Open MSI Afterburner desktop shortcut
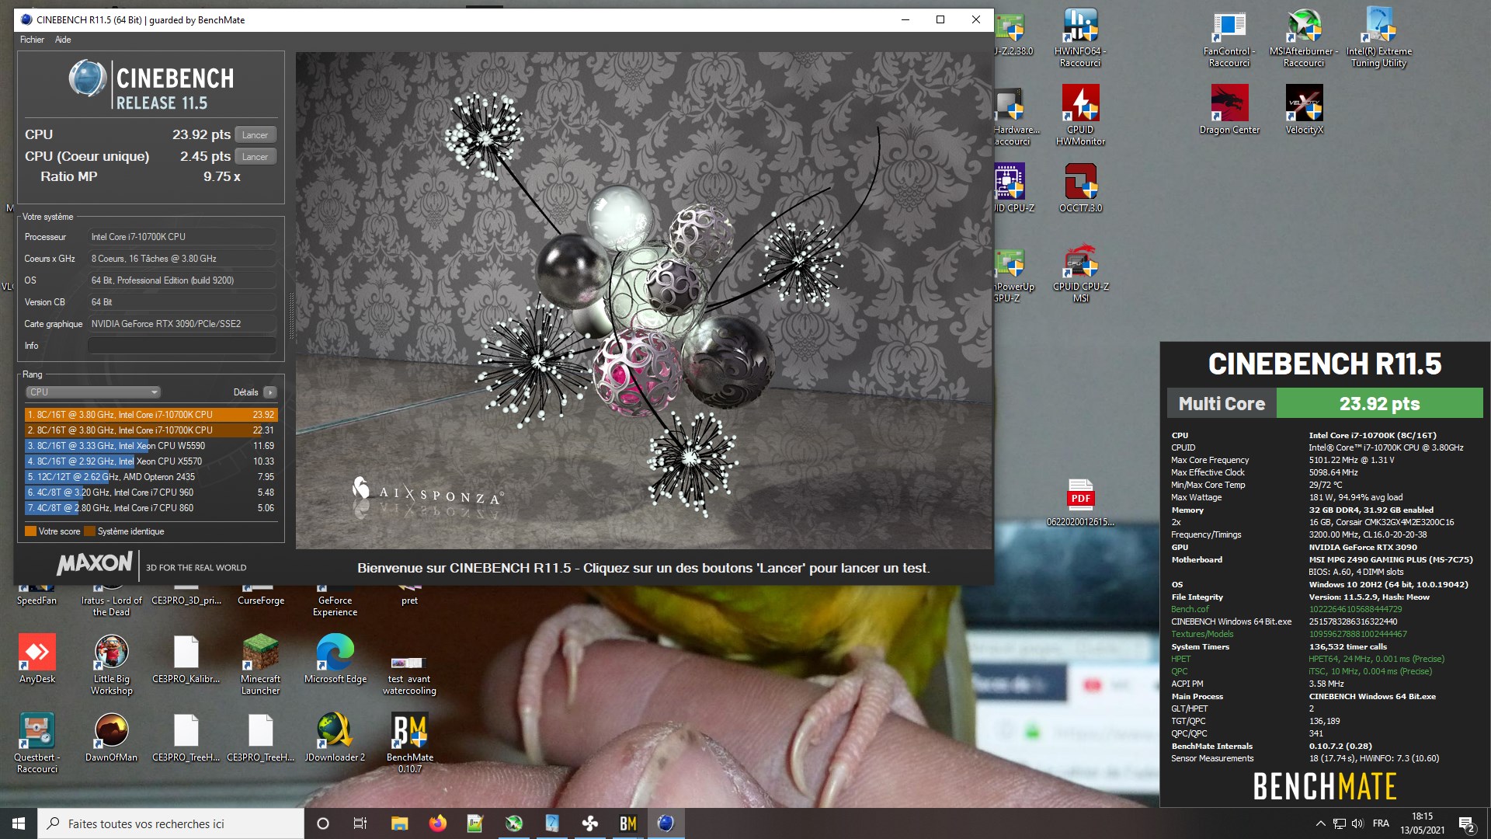This screenshot has width=1491, height=839. coord(1304,37)
